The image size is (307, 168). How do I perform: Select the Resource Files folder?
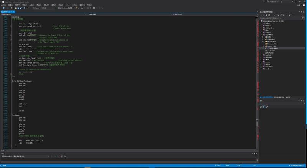pos(272,44)
